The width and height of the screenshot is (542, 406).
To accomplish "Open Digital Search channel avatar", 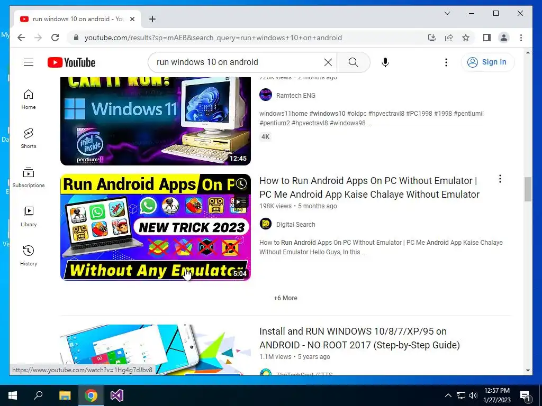I will 266,224.
